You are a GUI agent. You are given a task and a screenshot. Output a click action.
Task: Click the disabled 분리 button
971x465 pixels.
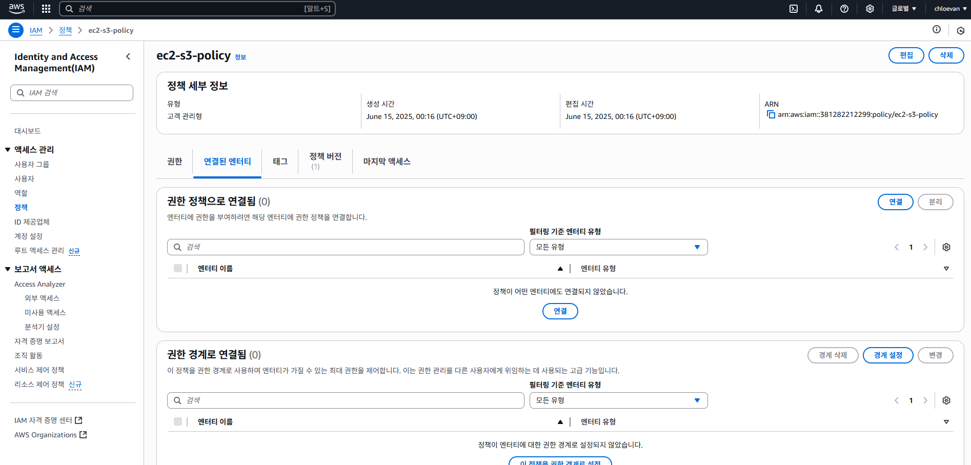click(x=935, y=202)
